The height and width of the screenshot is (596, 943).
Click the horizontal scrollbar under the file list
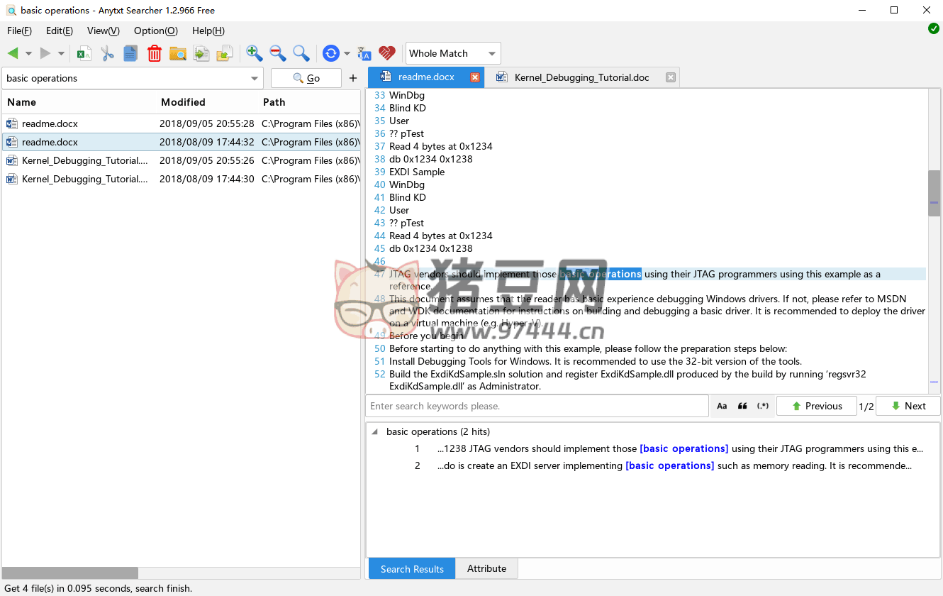click(x=70, y=573)
